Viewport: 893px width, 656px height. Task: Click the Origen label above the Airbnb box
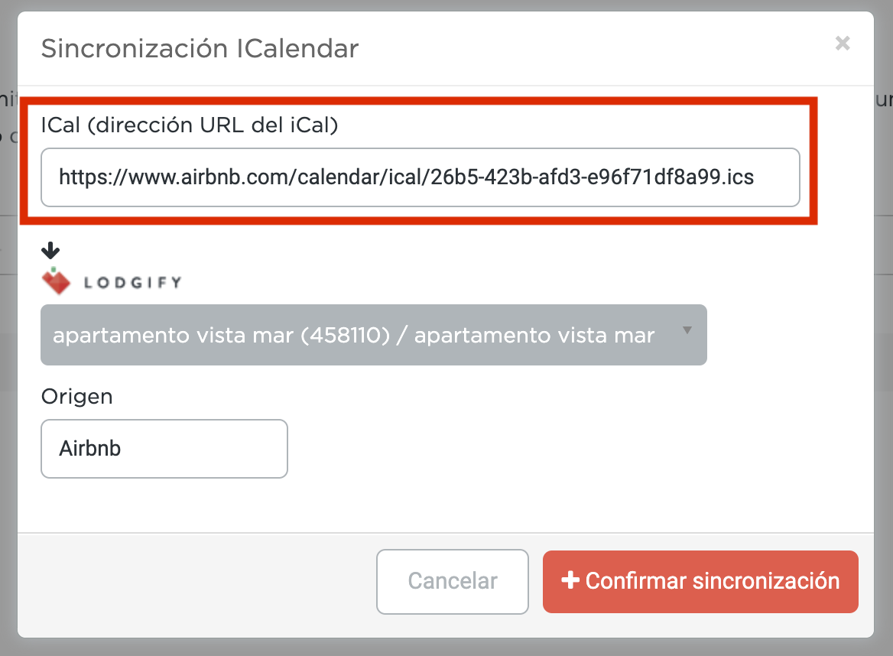click(76, 397)
